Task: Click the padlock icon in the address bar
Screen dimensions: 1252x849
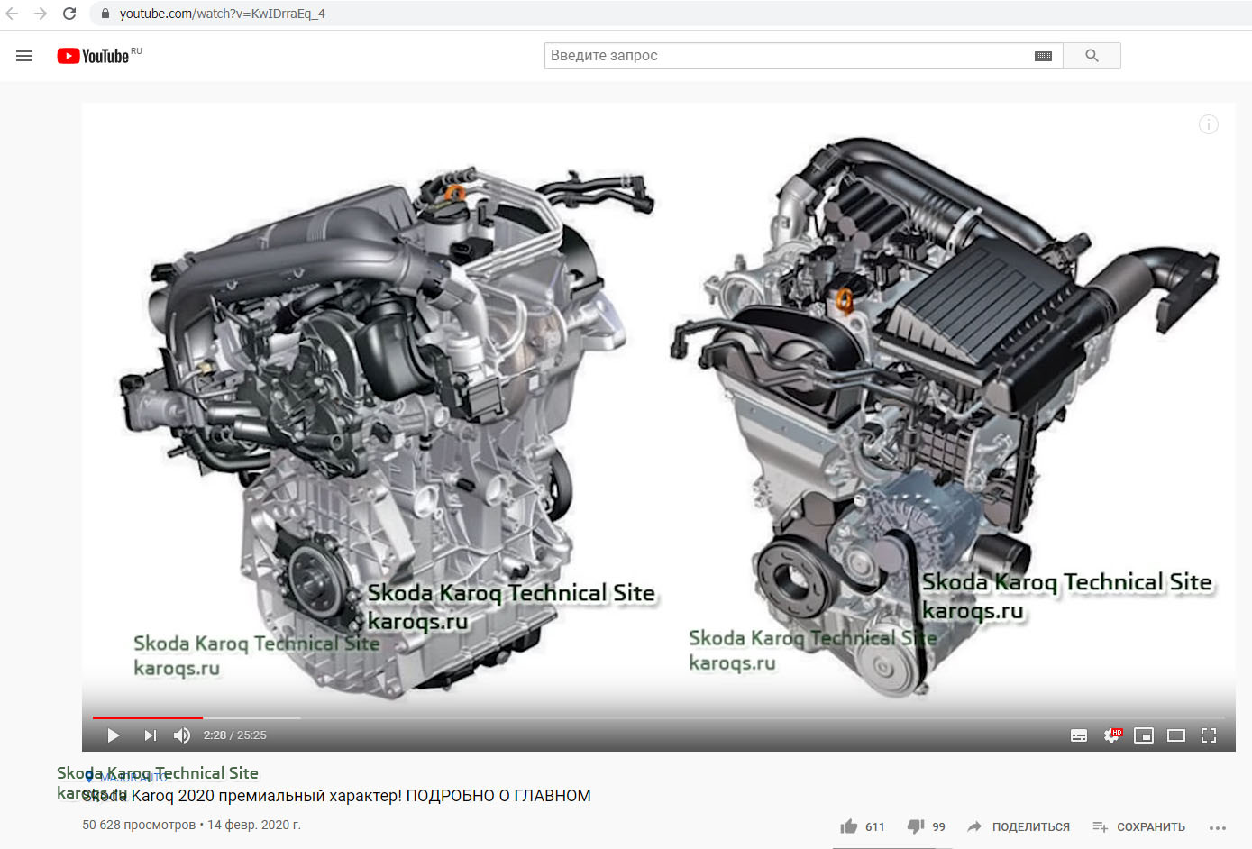Action: (105, 14)
